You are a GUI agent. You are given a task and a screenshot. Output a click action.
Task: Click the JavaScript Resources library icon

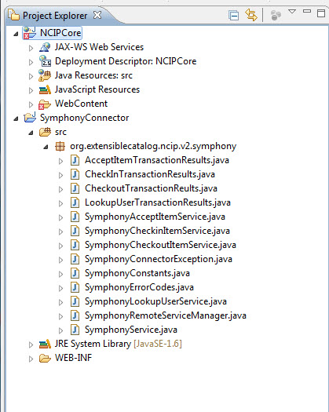[x=45, y=89]
